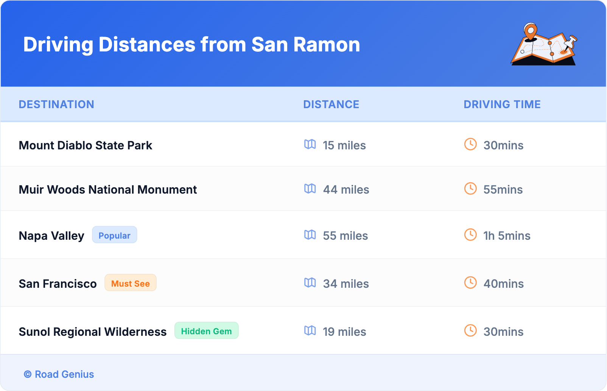The image size is (607, 391).
Task: Select the Must See badge
Action: click(x=130, y=283)
